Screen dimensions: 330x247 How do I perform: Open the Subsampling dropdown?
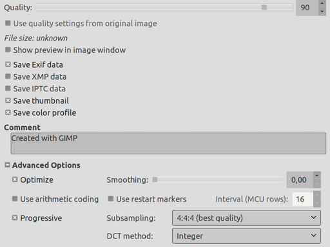246,218
